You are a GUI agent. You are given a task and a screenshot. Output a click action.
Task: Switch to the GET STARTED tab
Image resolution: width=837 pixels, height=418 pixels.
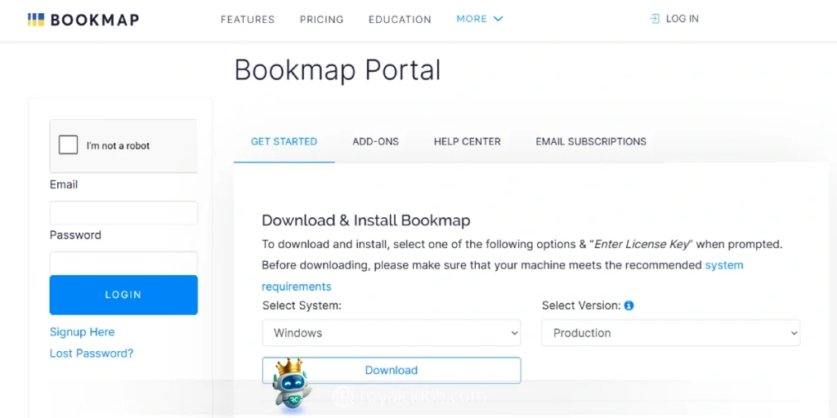[284, 142]
